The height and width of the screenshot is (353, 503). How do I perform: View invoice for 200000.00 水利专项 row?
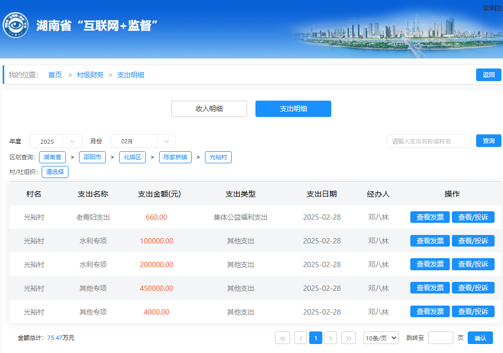point(430,264)
